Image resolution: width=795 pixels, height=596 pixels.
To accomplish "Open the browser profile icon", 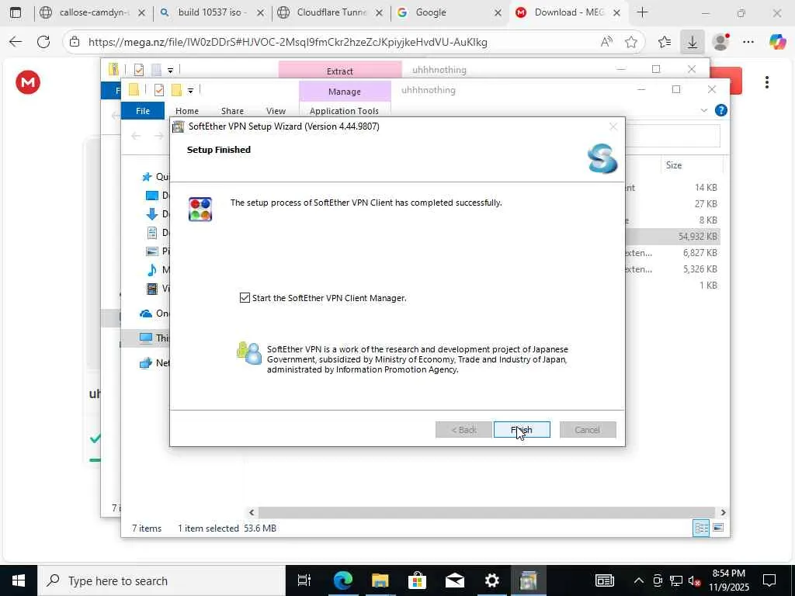I will 720,42.
